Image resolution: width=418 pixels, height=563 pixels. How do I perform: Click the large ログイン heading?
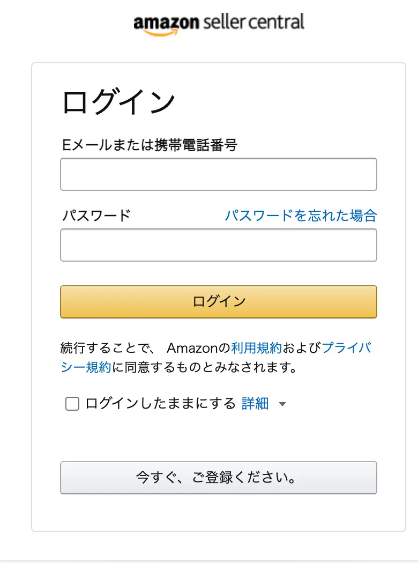(119, 102)
